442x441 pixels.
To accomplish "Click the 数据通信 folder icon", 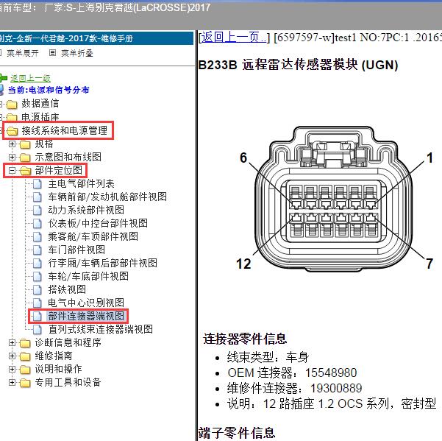I will (x=12, y=105).
